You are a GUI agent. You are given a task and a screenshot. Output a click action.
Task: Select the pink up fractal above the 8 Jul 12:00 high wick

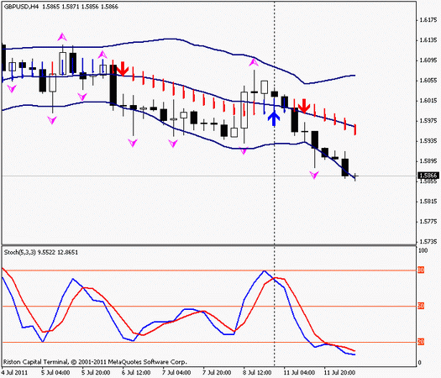click(254, 62)
